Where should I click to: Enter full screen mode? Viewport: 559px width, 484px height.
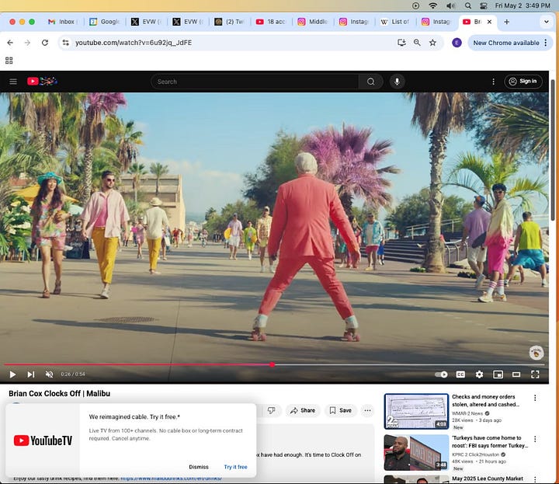pyautogui.click(x=535, y=374)
